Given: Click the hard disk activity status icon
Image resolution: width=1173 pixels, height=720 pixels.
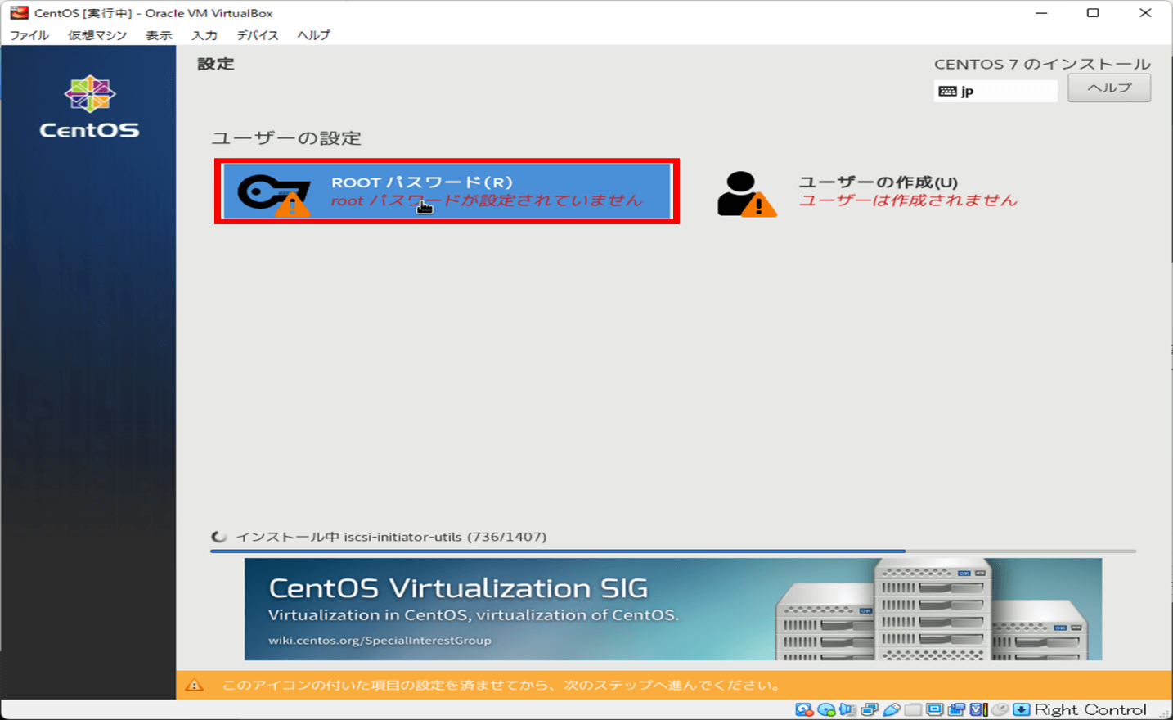Looking at the screenshot, I should point(804,710).
